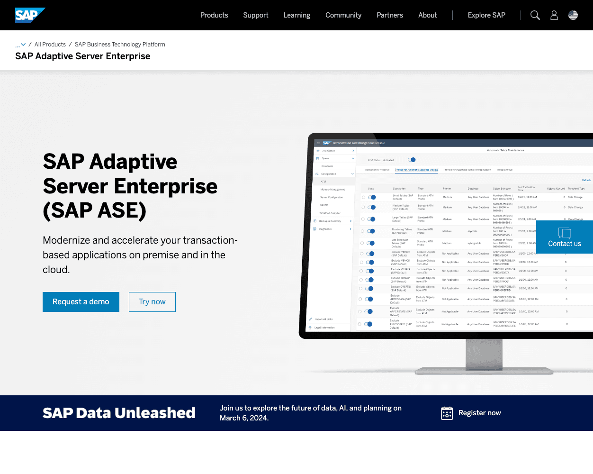Click the Contact us chat icon
Image resolution: width=593 pixels, height=474 pixels.
tap(565, 232)
